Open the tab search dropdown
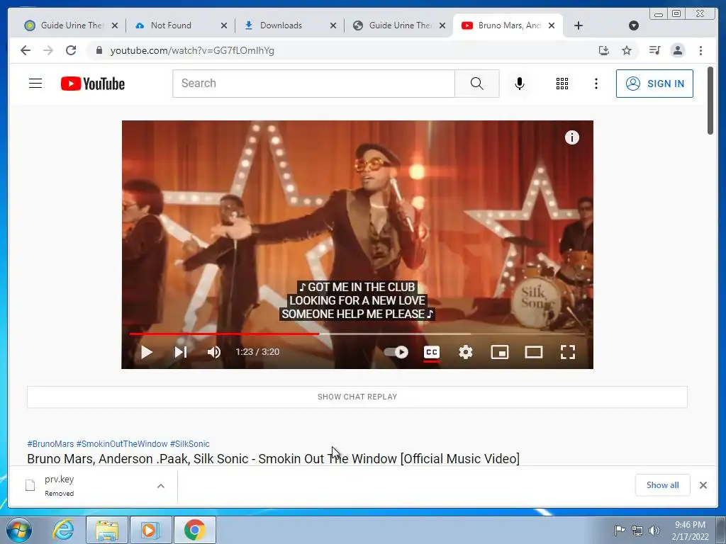 634,25
